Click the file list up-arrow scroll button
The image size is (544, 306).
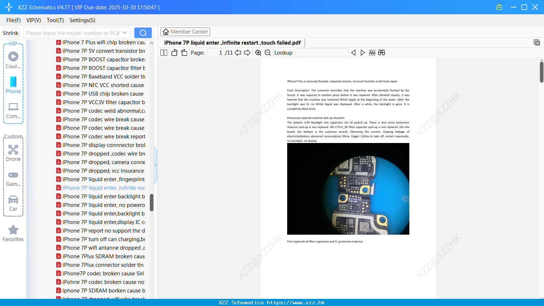[x=151, y=43]
